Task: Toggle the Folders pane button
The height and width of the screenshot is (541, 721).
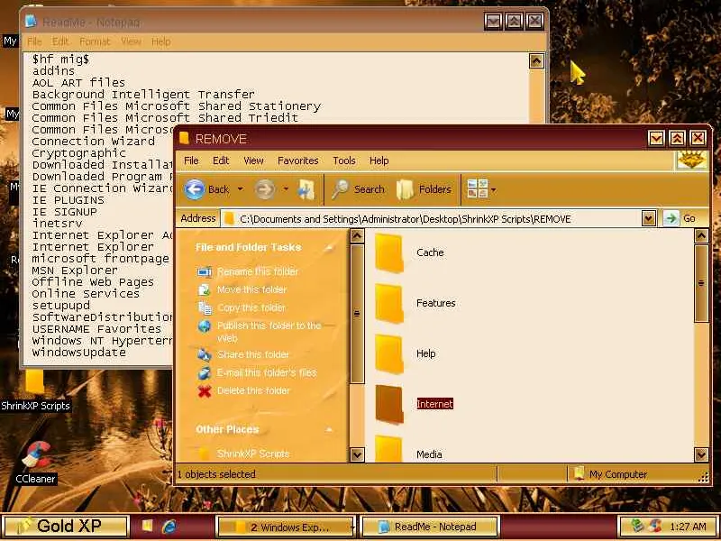Action: 424,189
